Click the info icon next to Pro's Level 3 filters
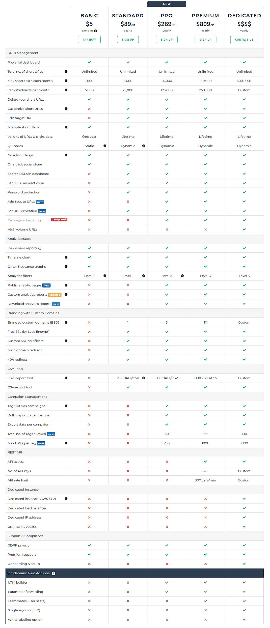Viewport: 270px width, 628px height. (182, 276)
